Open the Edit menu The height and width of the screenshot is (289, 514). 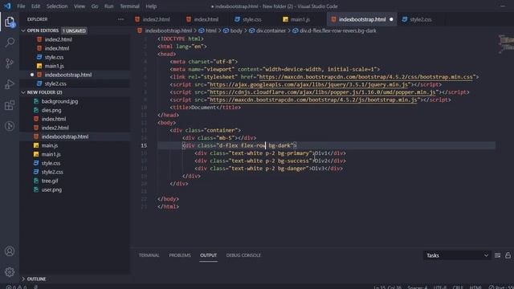(35, 6)
